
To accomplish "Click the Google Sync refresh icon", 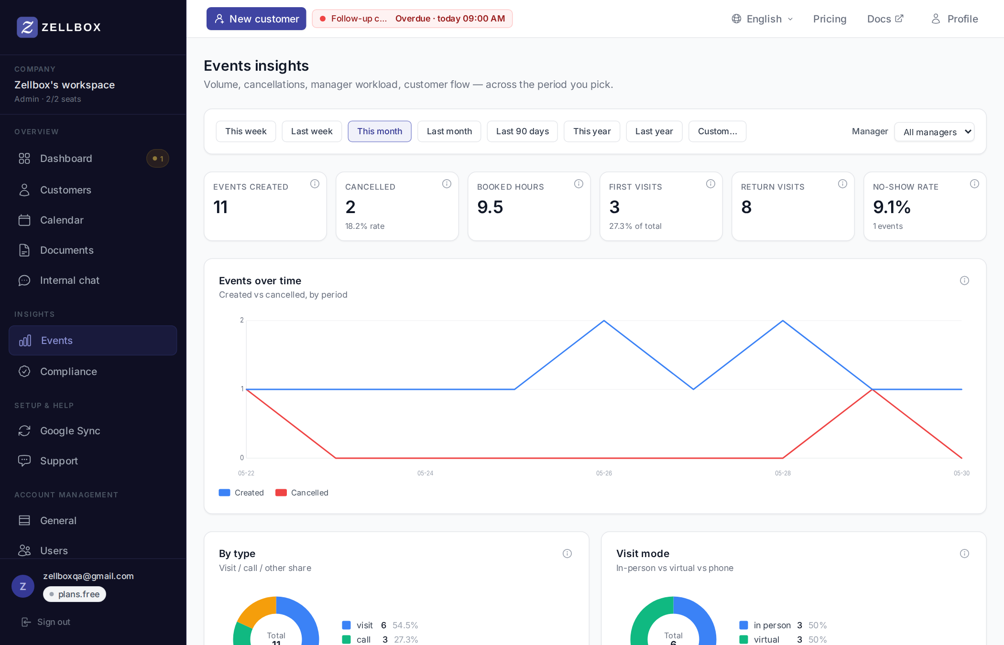I will pos(24,431).
